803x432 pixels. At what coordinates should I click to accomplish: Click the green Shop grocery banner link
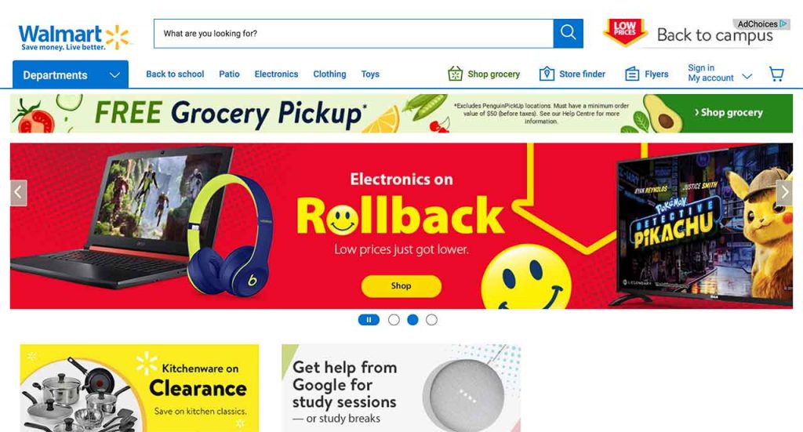(x=729, y=113)
